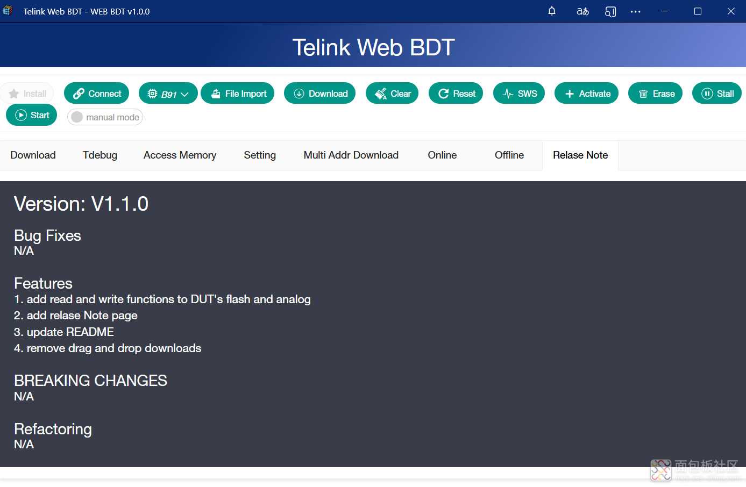This screenshot has width=746, height=487.
Task: Click the Clear button
Action: point(392,94)
